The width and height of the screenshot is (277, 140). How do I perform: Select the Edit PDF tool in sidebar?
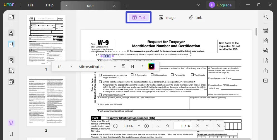click(x=11, y=44)
